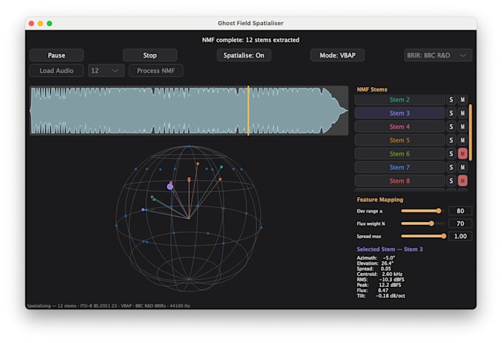Click the Spread max value field 1.00
Image resolution: width=502 pixels, height=343 pixels.
[460, 236]
